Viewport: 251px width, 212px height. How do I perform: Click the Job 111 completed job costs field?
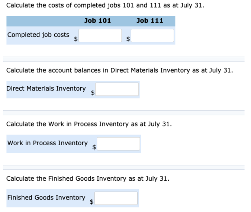pyautogui.click(x=152, y=35)
